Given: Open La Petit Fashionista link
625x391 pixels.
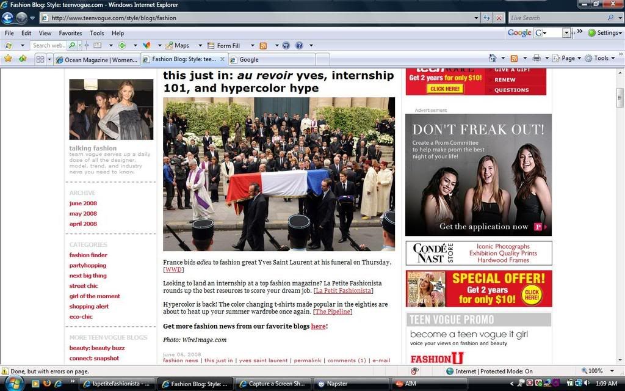Looking at the screenshot, I should 343,290.
